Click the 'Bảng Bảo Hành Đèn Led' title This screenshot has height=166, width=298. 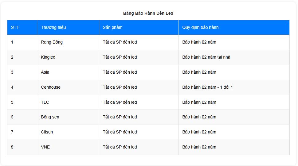[148, 13]
